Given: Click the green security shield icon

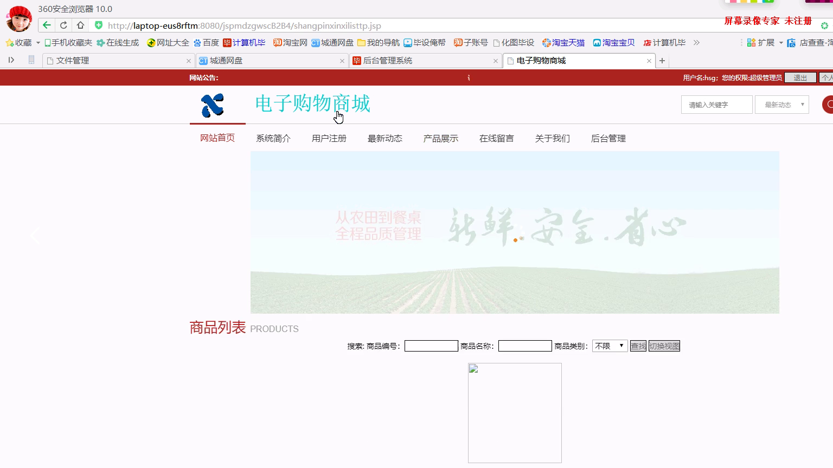Looking at the screenshot, I should (98, 25).
